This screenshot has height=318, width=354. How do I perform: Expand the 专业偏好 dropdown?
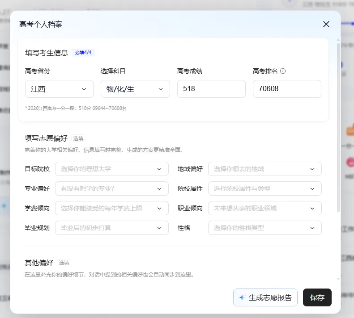tap(112, 188)
